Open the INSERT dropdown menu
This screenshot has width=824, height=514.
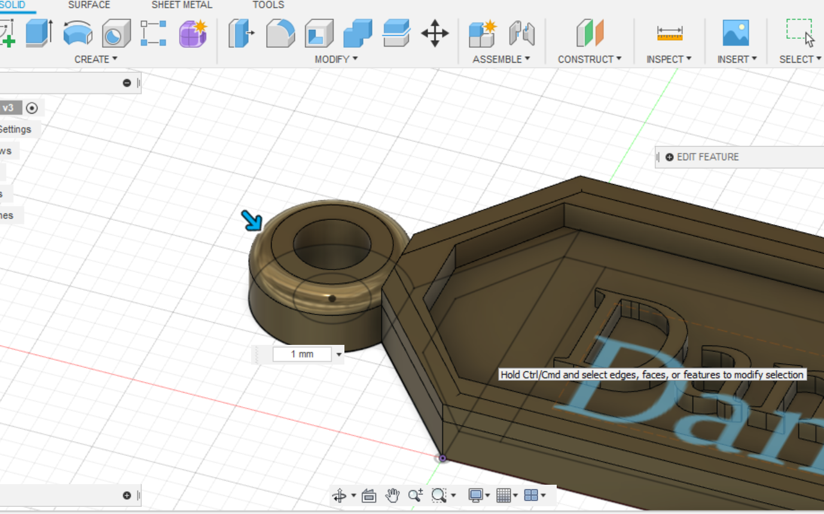tap(737, 59)
